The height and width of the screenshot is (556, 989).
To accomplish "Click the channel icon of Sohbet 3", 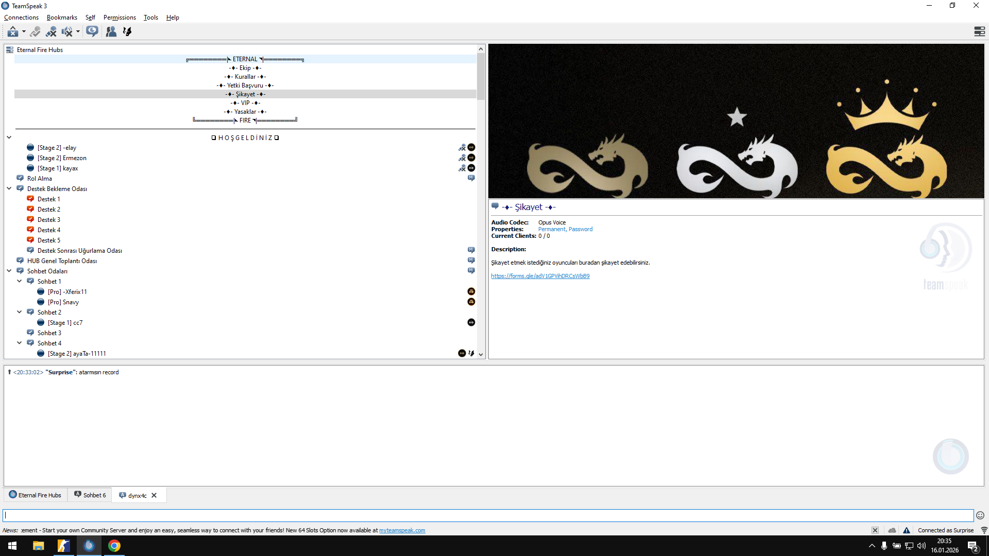I will coord(30,333).
